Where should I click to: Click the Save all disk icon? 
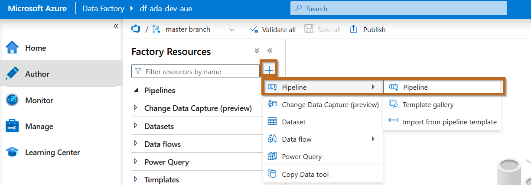[x=309, y=29]
